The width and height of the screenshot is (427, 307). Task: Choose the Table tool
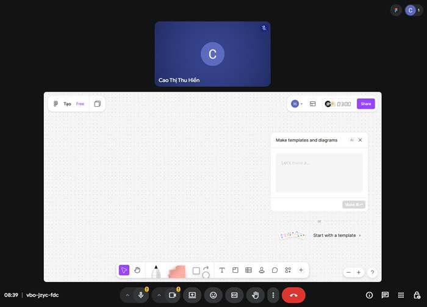(x=248, y=270)
